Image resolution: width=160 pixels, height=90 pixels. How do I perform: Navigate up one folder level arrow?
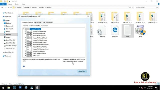(x=11, y=7)
